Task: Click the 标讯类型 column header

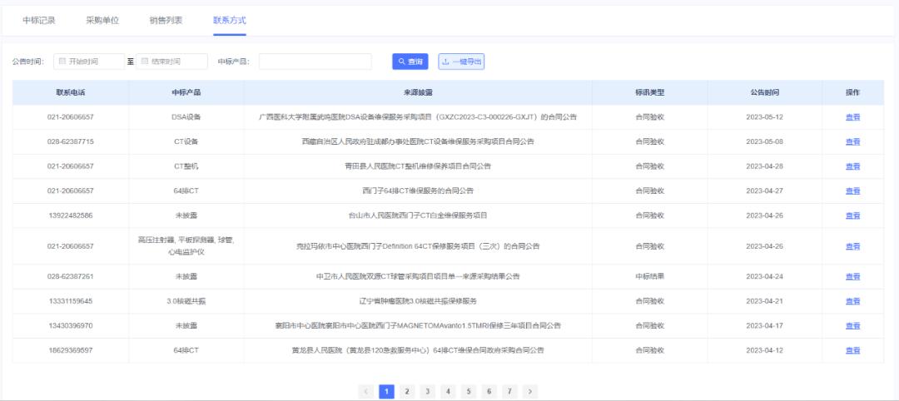Action: pyautogui.click(x=649, y=92)
